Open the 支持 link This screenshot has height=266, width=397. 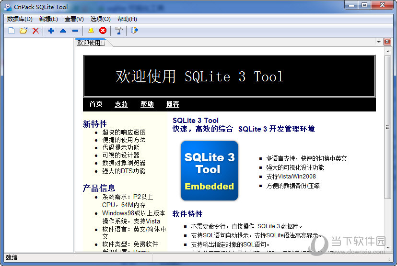coord(121,104)
